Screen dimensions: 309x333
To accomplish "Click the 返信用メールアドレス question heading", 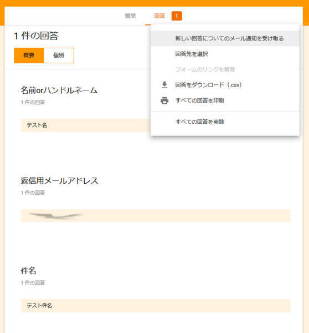I will (x=59, y=181).
